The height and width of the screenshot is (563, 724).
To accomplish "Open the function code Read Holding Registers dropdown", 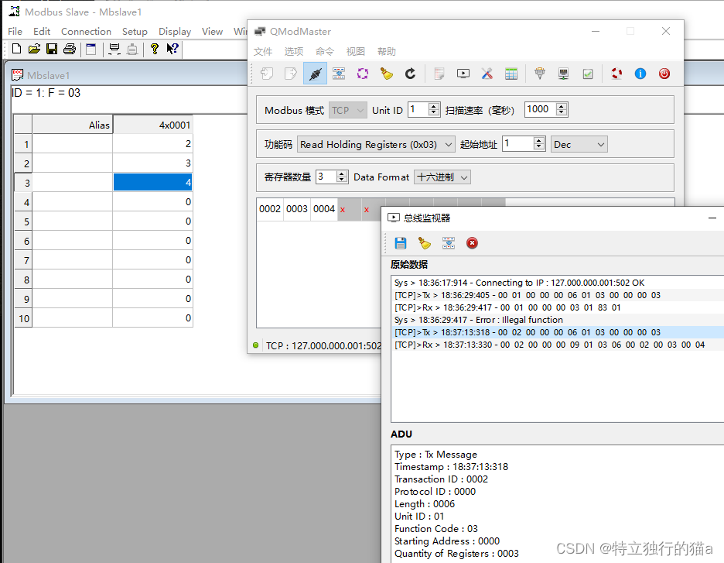I will 376,144.
